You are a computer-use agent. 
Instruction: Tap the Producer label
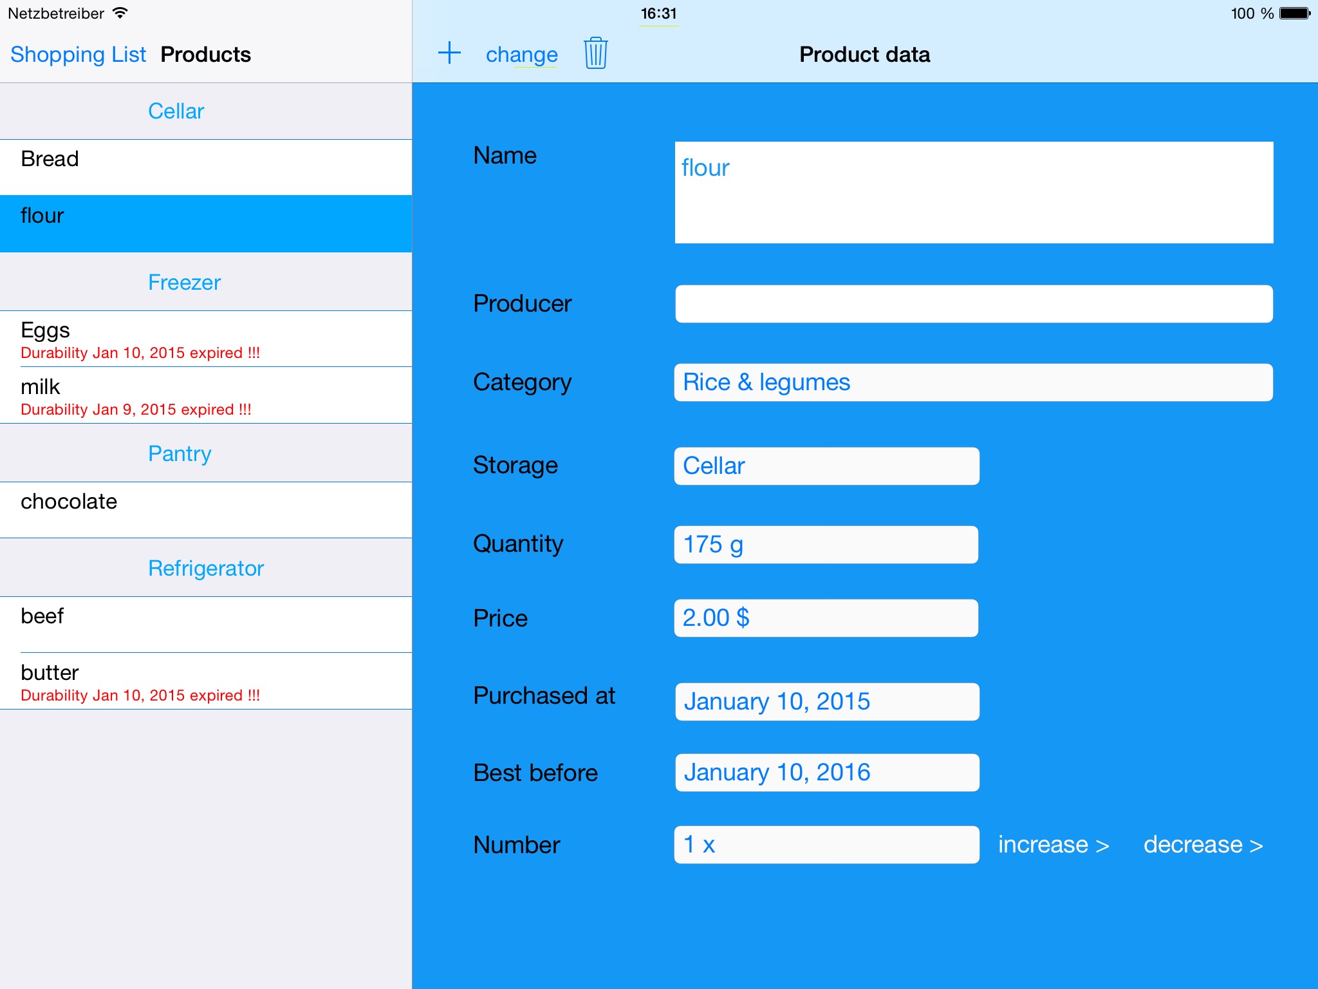point(522,303)
